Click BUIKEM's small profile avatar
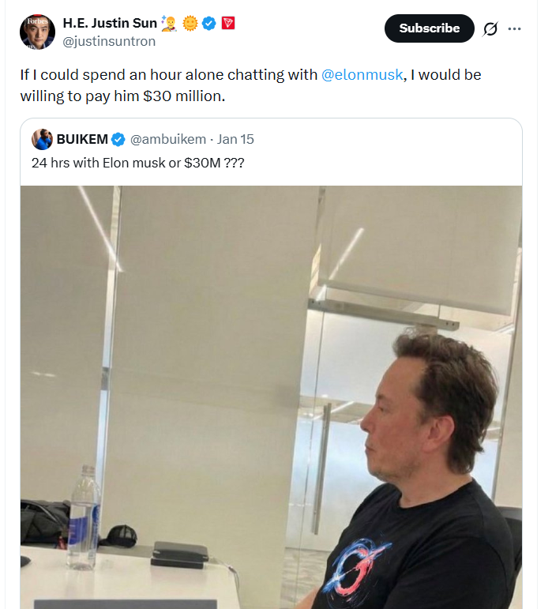Image resolution: width=552 pixels, height=609 pixels. (x=42, y=140)
